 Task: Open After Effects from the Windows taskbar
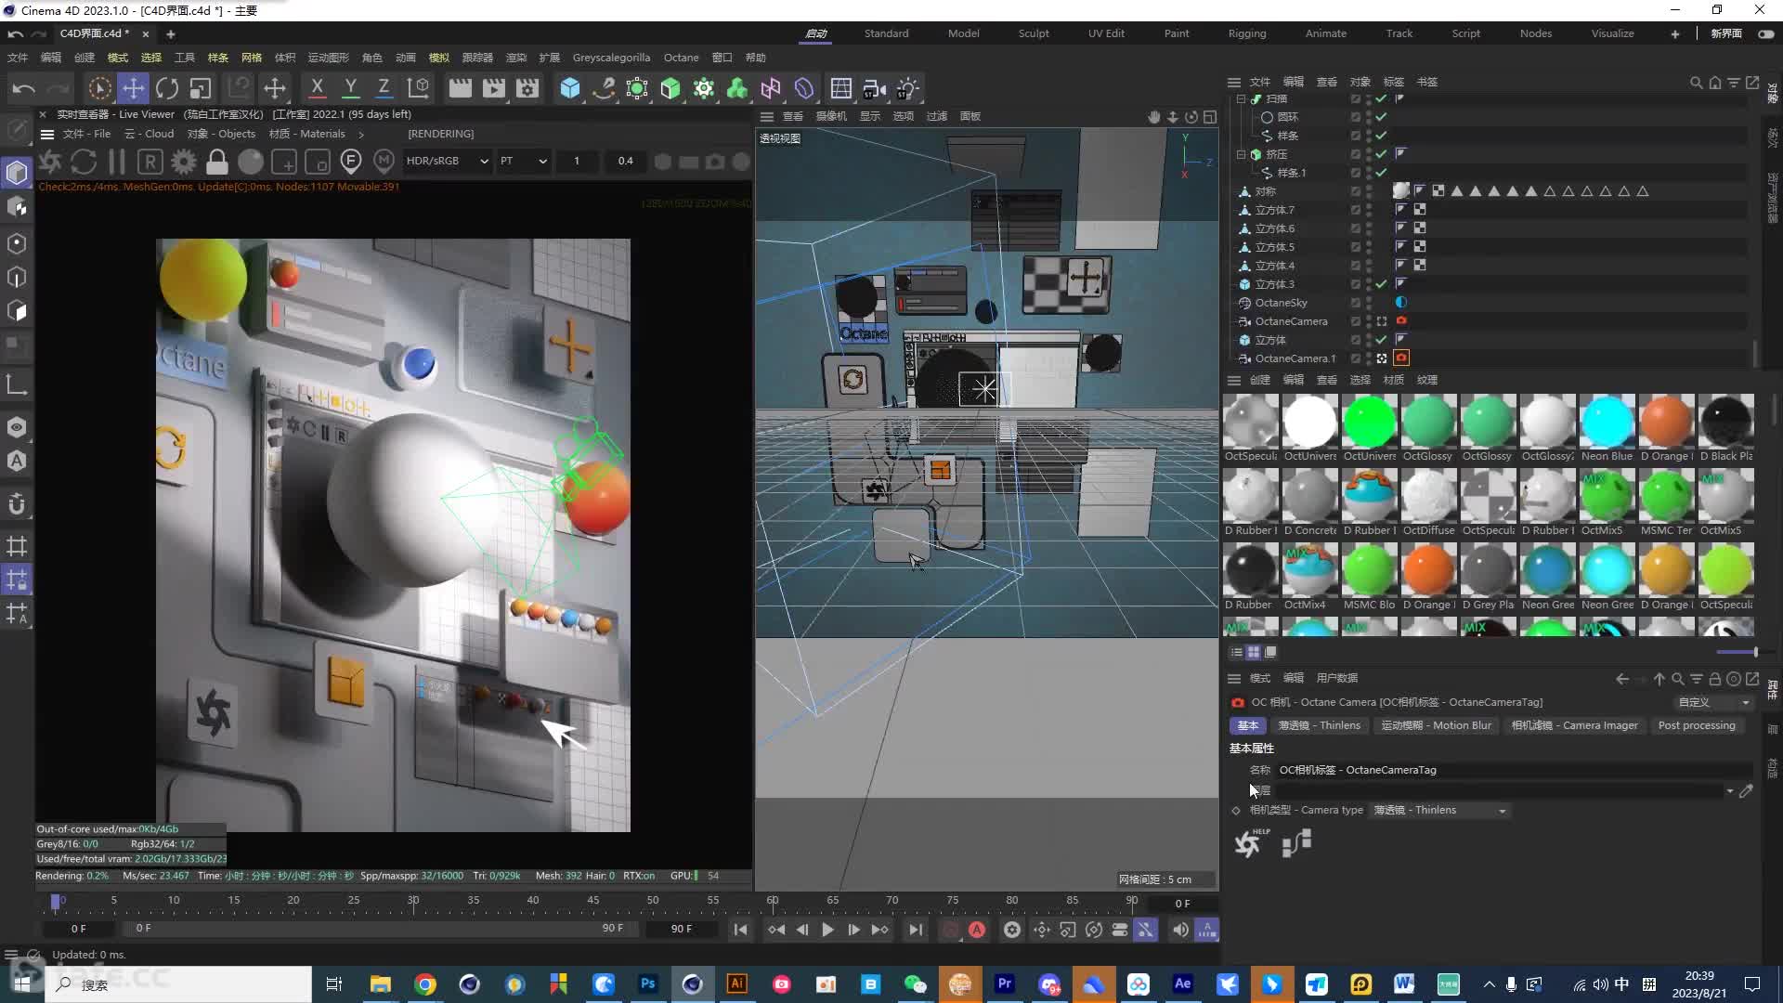(1182, 983)
